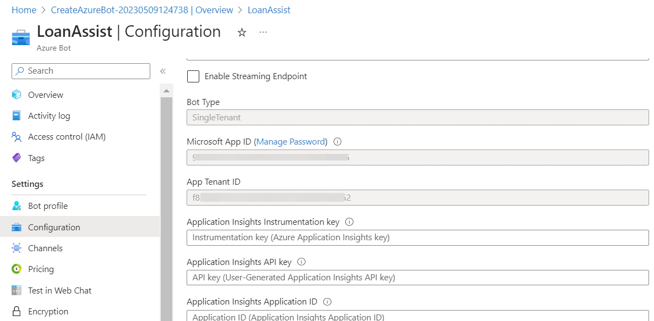The height and width of the screenshot is (321, 654).
Task: Switch to Test in Web Chat
Action: (60, 290)
